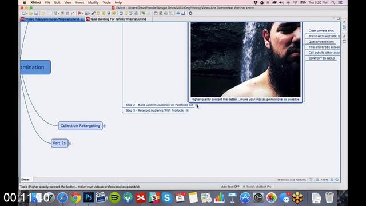Select Title and Credit screen subtopic
Screen dimensions: 366x206
pos(324,47)
